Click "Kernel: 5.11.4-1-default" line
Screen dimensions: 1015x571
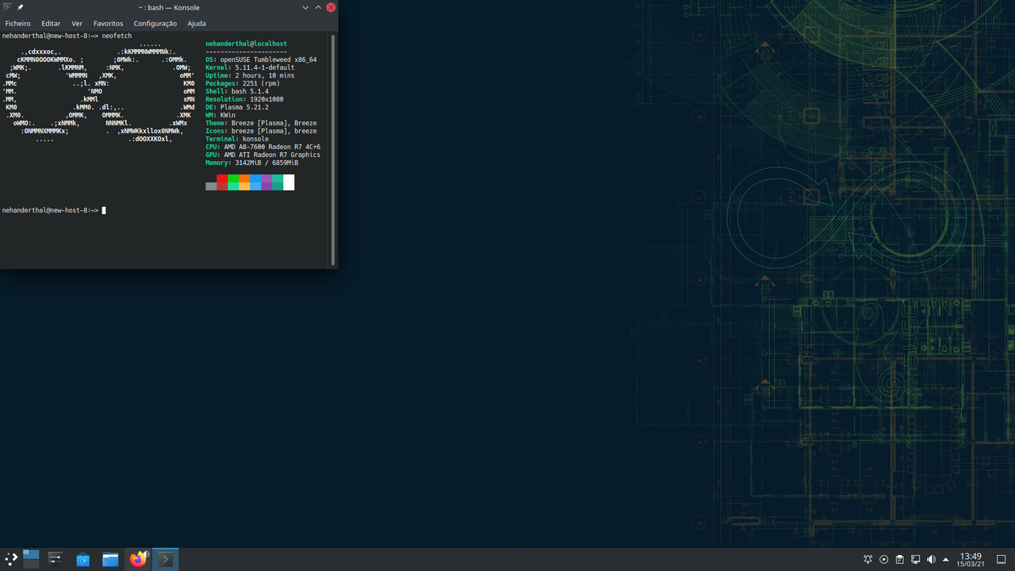[250, 67]
